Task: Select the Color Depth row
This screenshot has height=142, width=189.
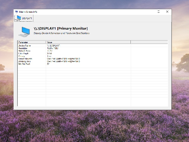Action: [92, 54]
